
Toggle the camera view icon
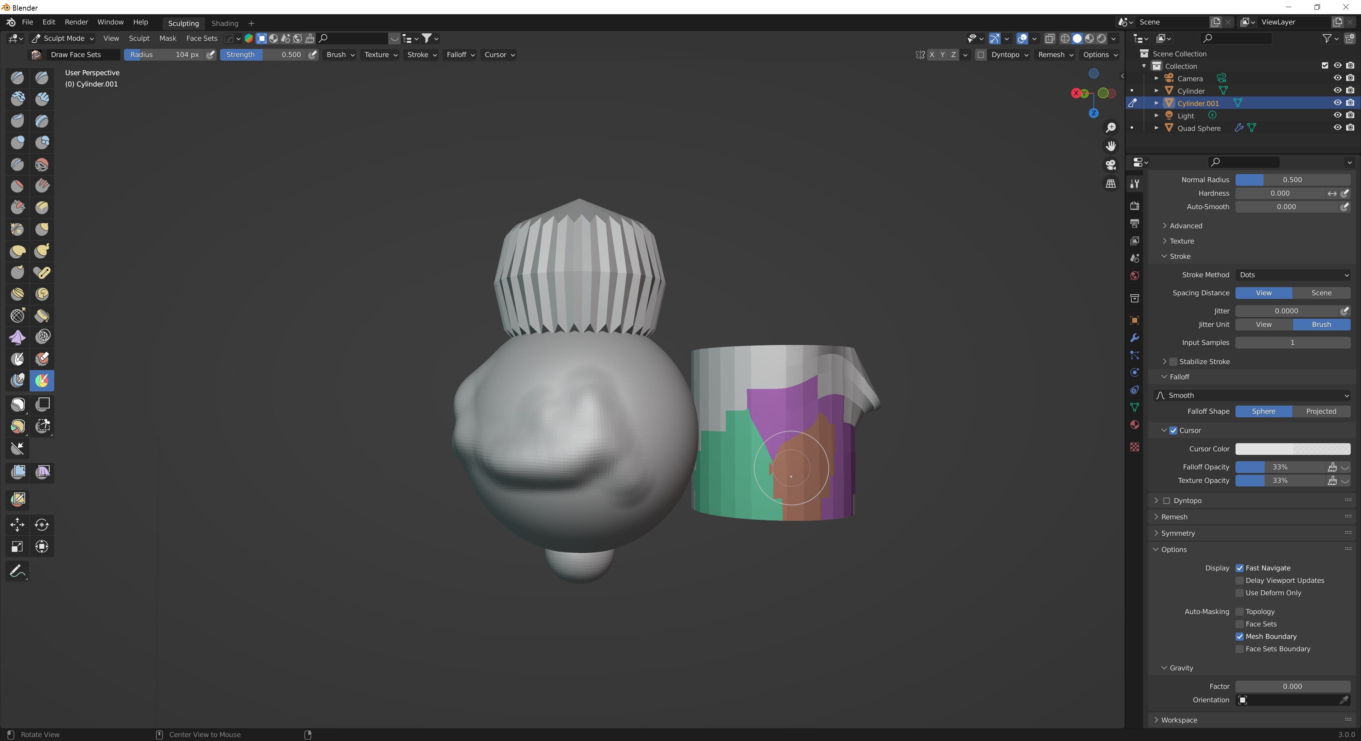1110,165
